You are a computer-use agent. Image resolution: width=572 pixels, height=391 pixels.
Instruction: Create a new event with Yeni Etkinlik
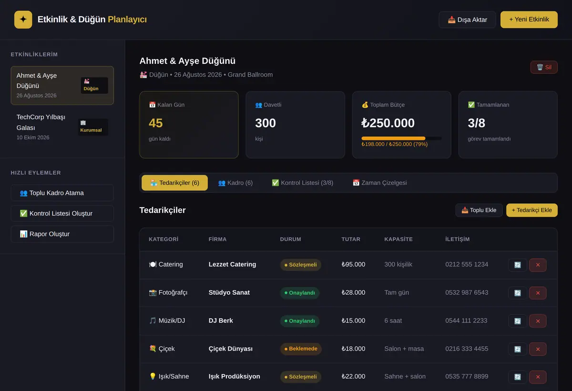tap(529, 20)
